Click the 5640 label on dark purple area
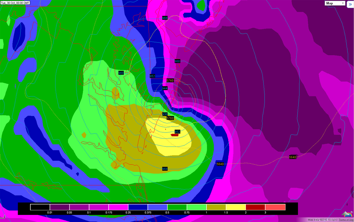 (292, 157)
